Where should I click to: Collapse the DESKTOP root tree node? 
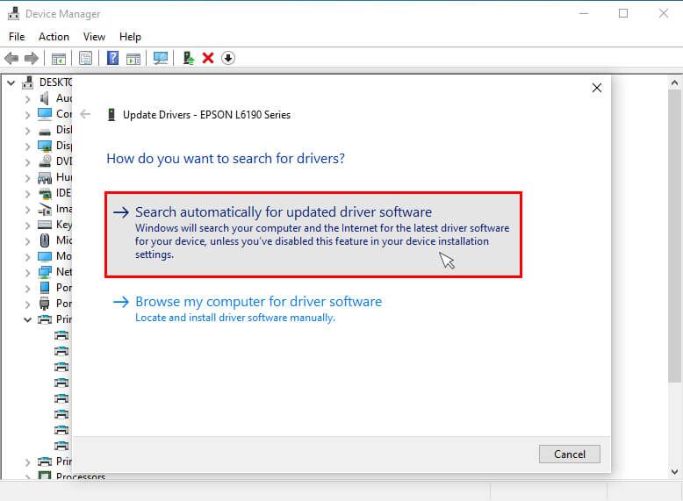click(x=11, y=82)
